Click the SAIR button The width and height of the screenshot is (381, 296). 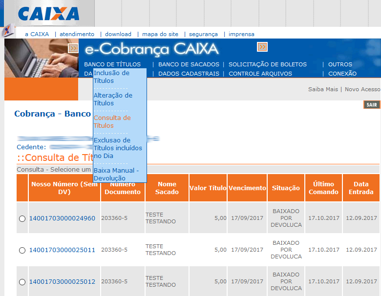[372, 105]
